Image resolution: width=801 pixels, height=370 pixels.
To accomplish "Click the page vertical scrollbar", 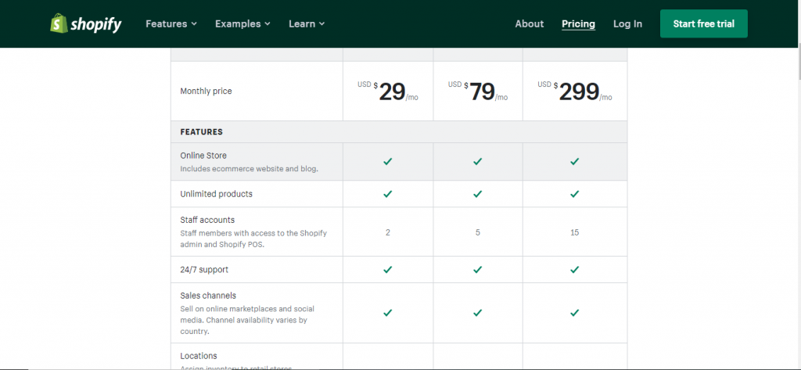I will click(798, 61).
